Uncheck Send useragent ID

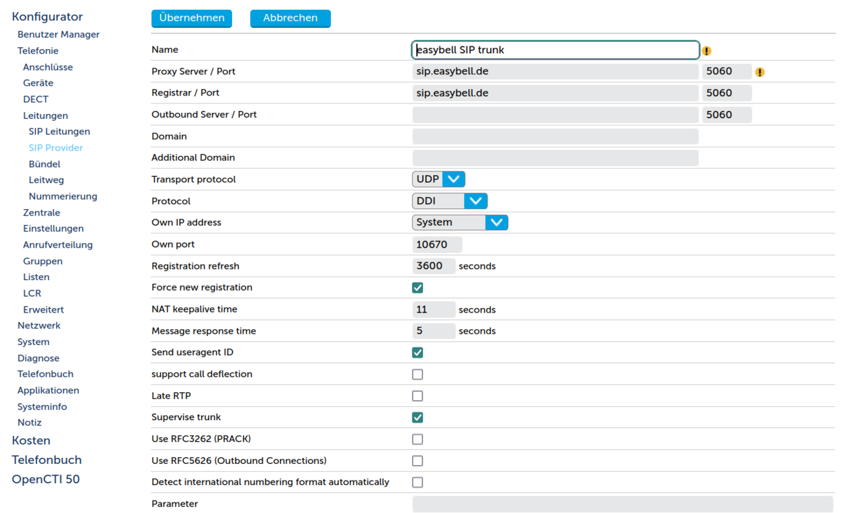(417, 352)
